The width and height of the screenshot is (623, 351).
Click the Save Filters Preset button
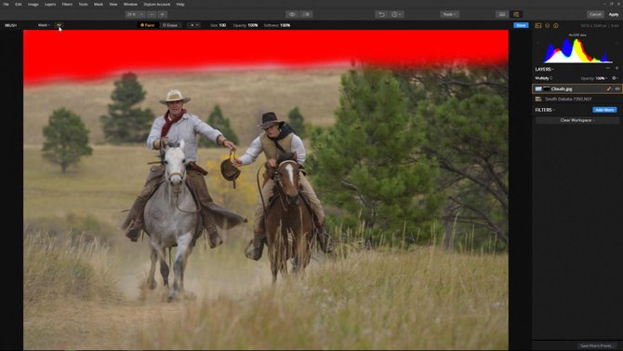(596, 345)
